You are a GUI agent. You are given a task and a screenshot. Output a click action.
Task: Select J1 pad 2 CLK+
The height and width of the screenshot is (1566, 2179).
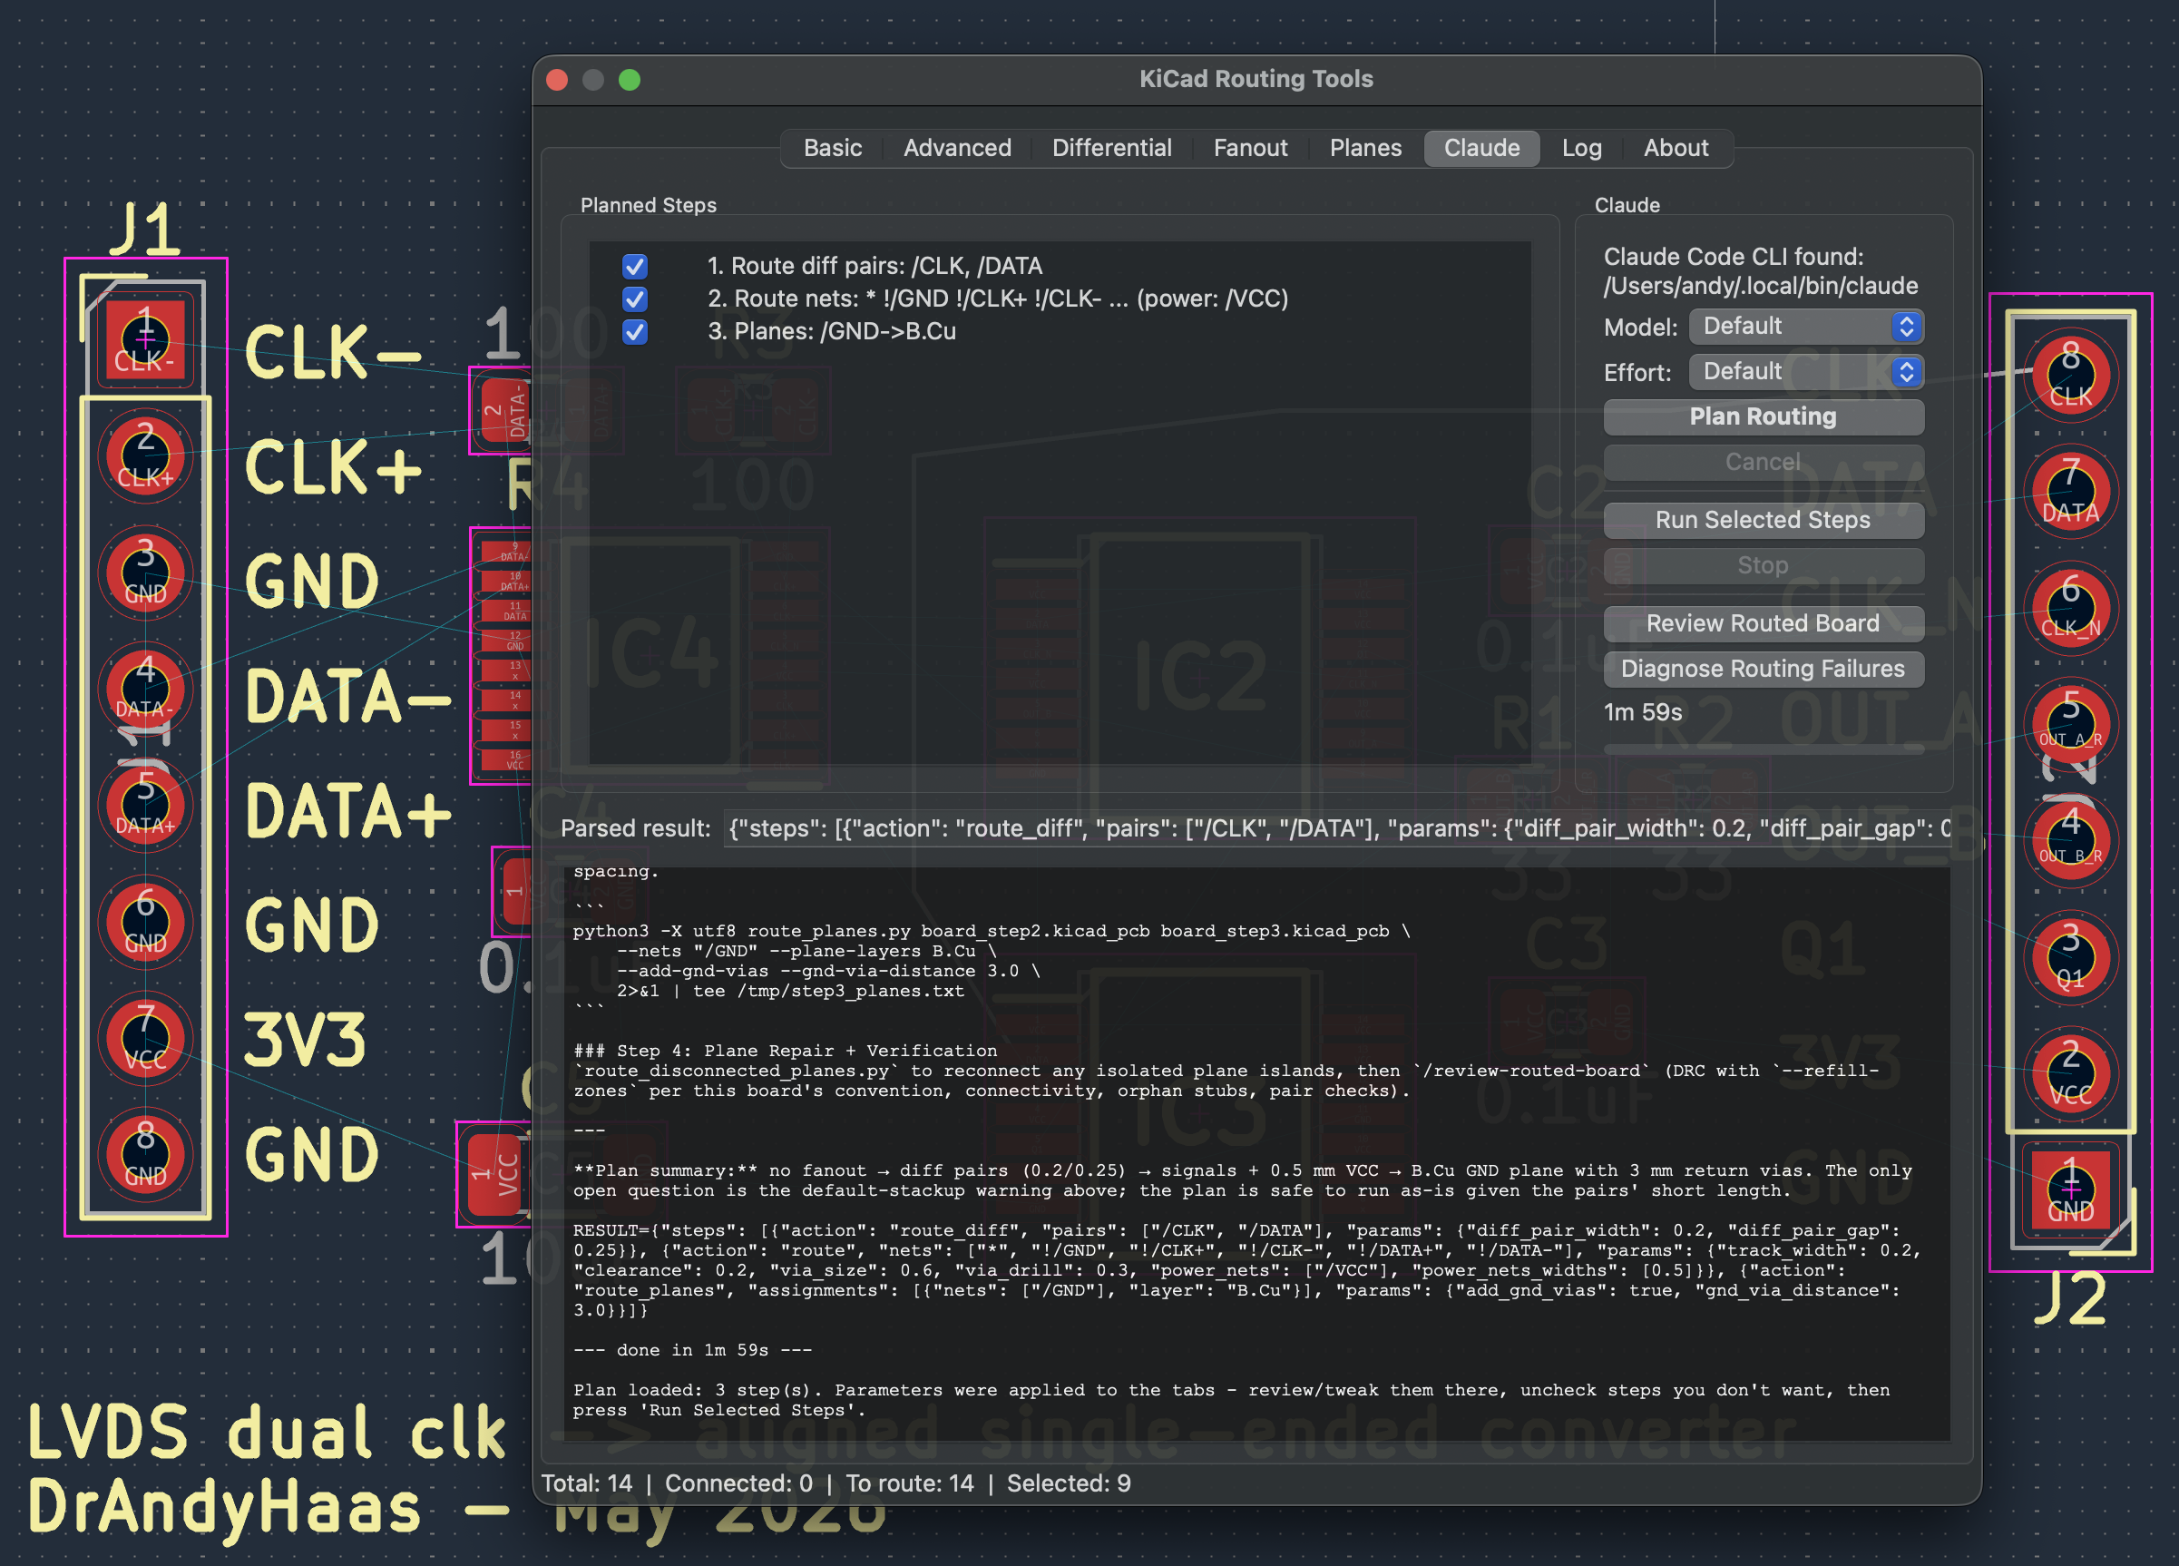click(x=145, y=456)
